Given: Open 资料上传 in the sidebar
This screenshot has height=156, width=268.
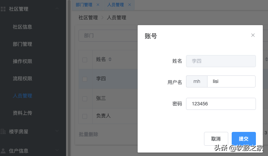Looking at the screenshot, I should click(22, 113).
